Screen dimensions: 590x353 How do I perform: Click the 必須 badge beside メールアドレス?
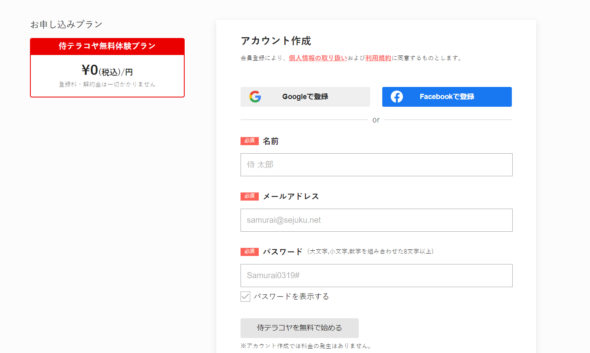(249, 196)
